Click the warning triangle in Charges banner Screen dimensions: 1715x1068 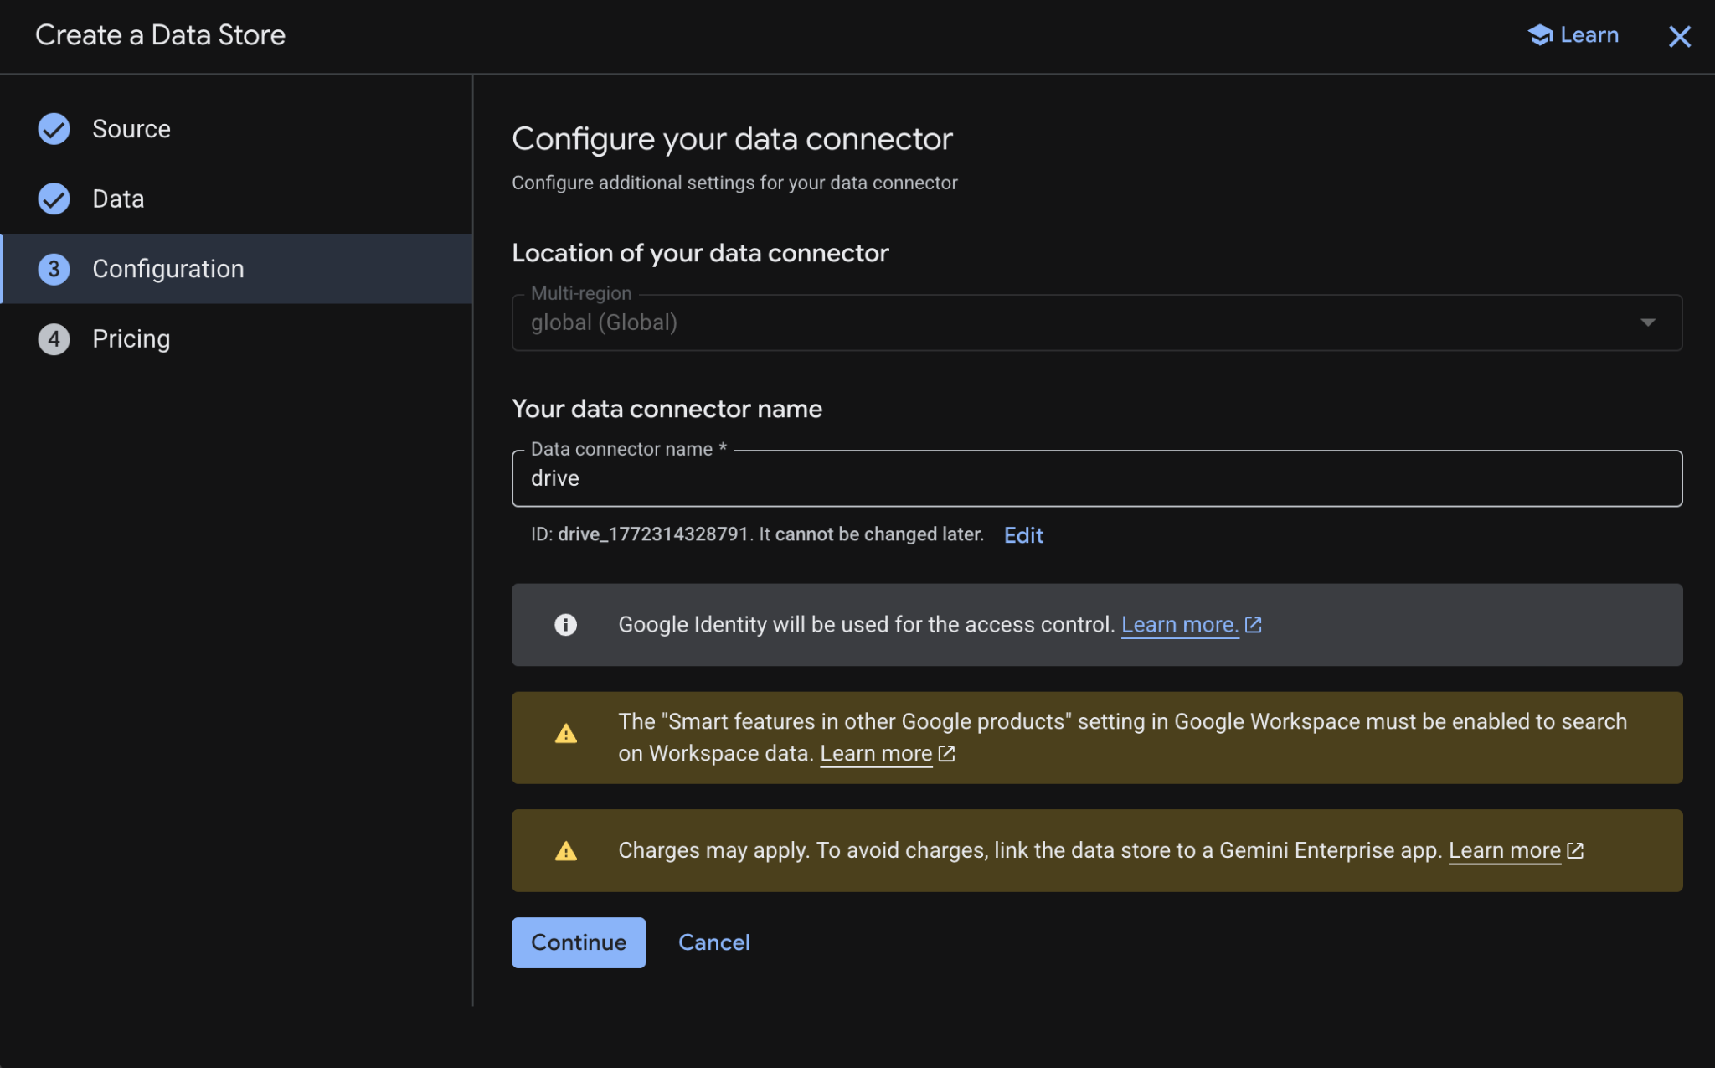pos(566,852)
